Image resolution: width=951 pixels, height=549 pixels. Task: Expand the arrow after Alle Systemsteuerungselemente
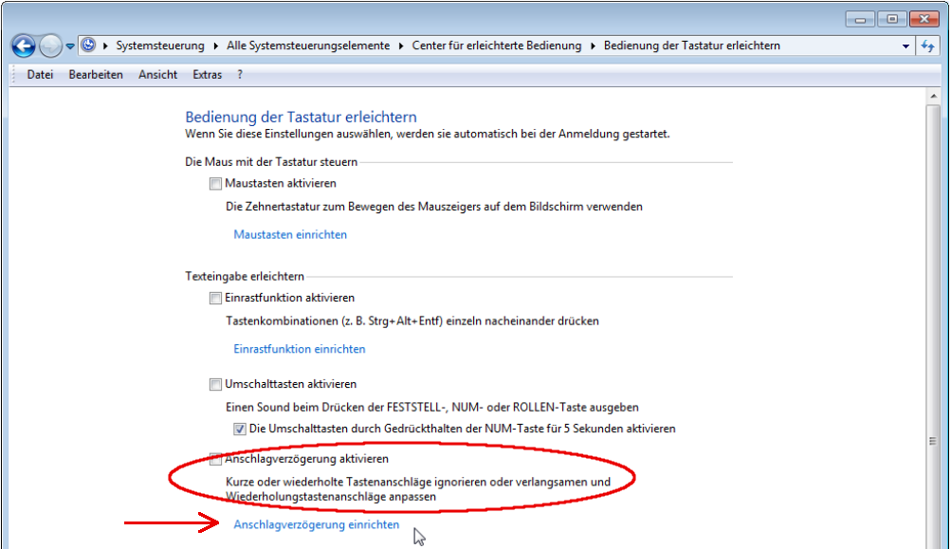coord(401,46)
